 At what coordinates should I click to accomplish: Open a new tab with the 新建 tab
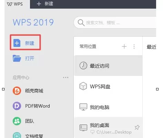pos(45,4)
